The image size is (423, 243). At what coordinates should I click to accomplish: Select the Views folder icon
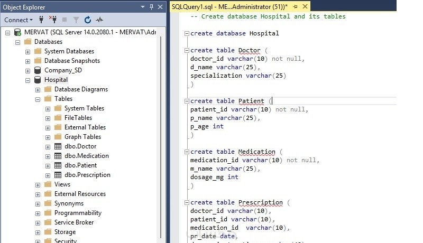[48, 184]
